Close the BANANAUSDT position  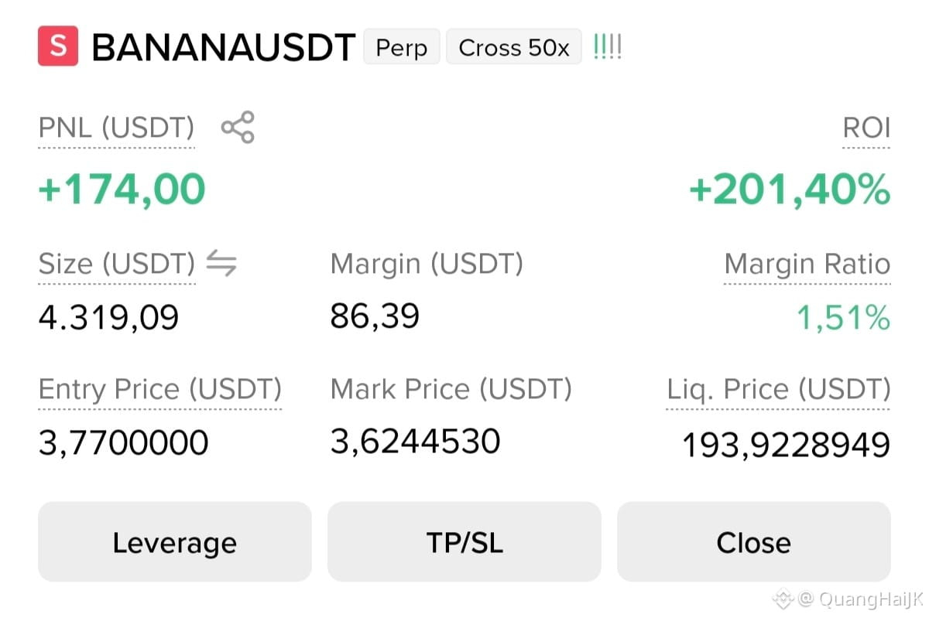[x=754, y=541]
